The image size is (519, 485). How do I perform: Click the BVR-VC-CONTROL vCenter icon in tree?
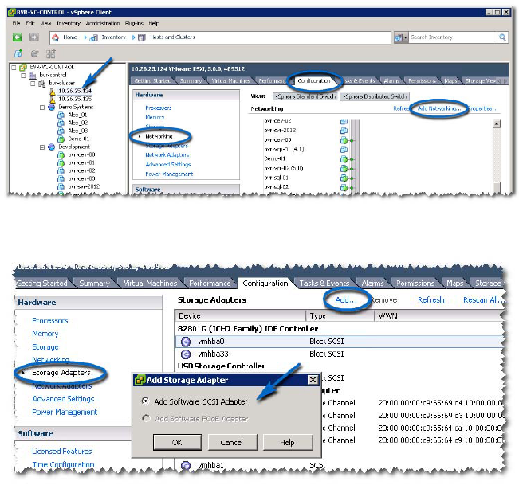pyautogui.click(x=23, y=67)
